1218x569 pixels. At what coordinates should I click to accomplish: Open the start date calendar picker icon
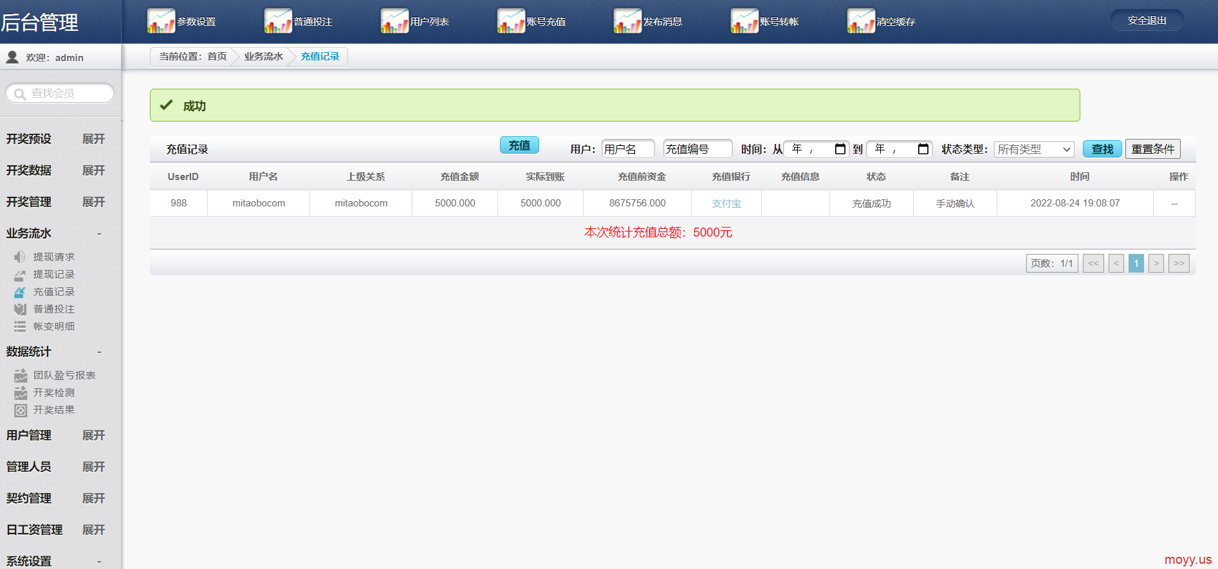point(840,149)
